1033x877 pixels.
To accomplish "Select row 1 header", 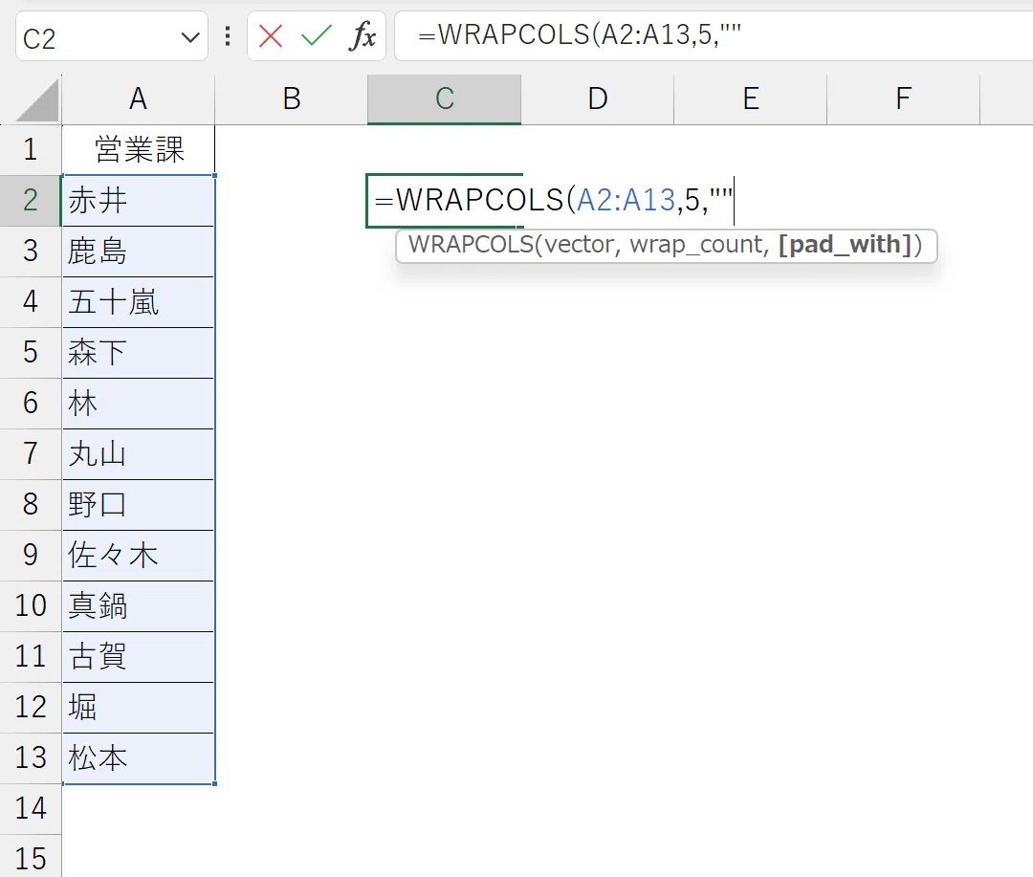I will pos(31,149).
